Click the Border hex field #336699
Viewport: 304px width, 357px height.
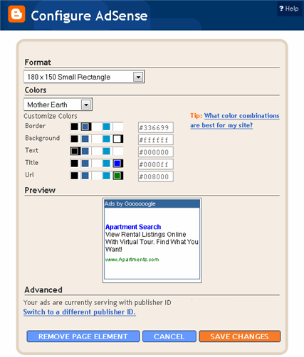coord(156,127)
